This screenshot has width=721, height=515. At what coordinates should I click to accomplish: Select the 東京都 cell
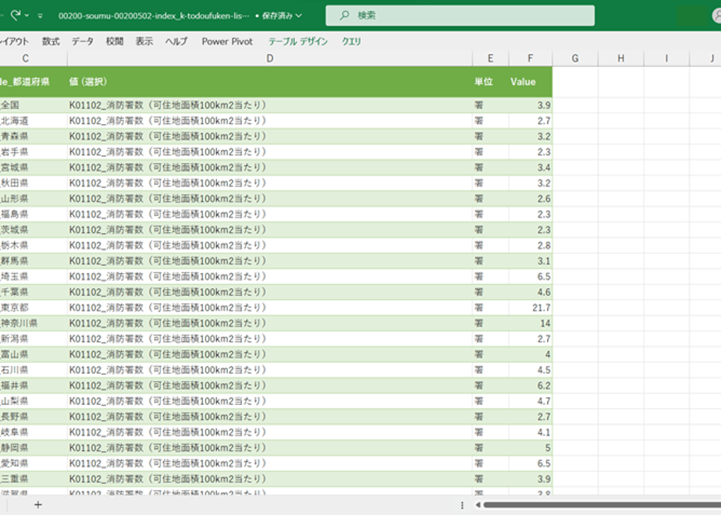(x=34, y=307)
